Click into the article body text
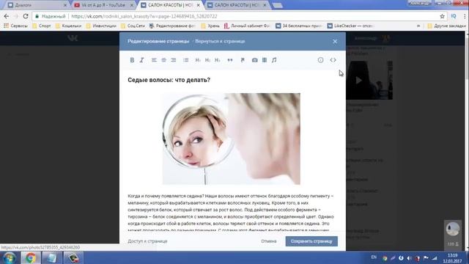Viewport: 469px width, 264px height. pyautogui.click(x=231, y=213)
